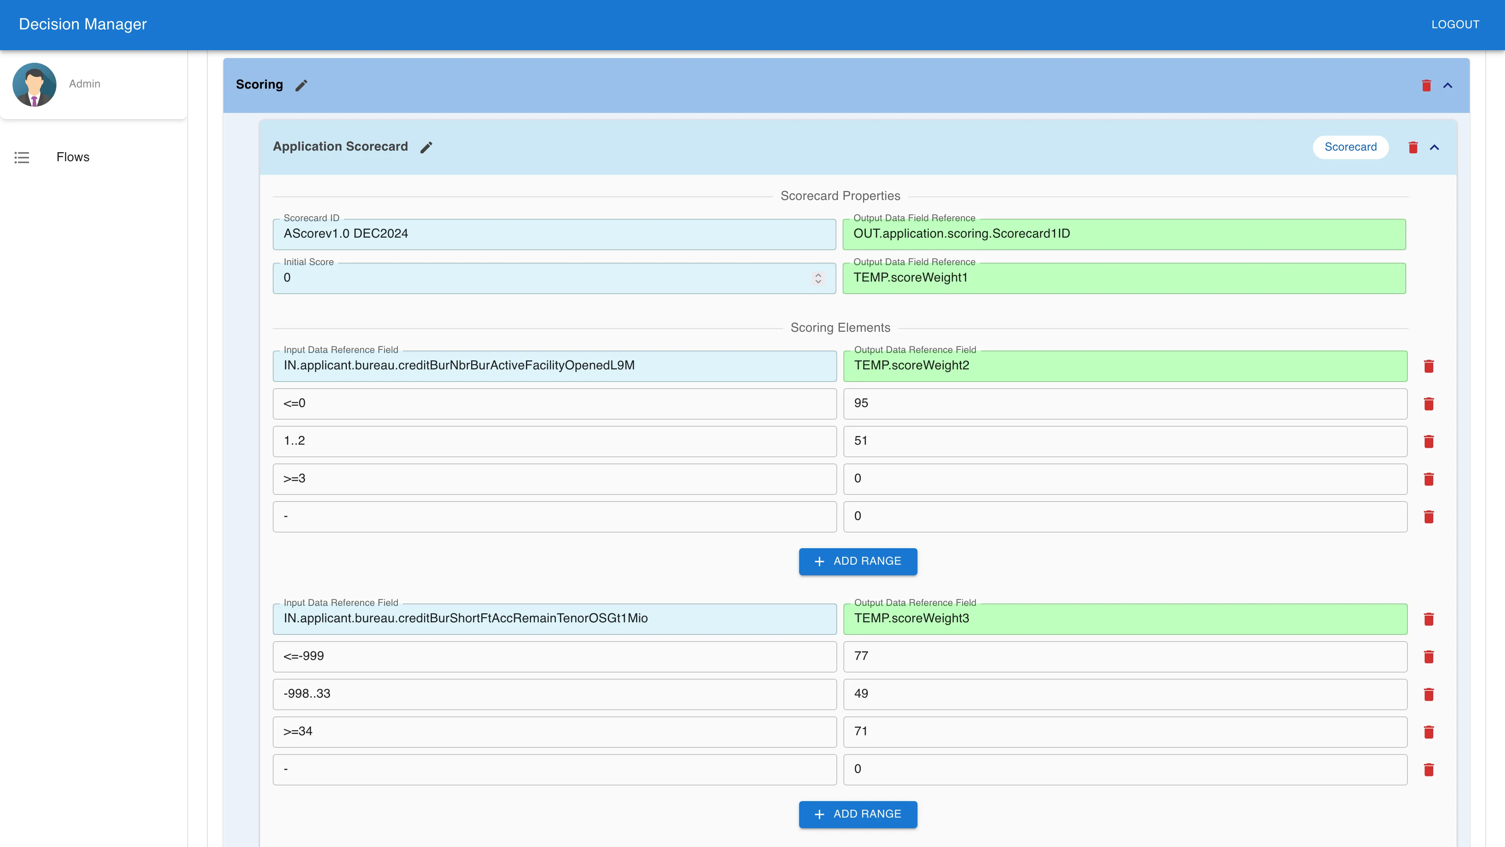Delete the -998..33 range row
This screenshot has width=1505, height=847.
pyautogui.click(x=1430, y=694)
